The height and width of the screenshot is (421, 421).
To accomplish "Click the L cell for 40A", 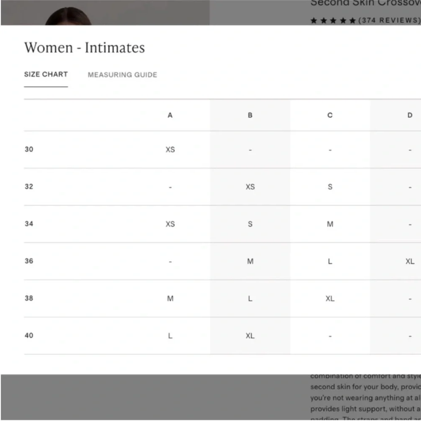I will pyautogui.click(x=170, y=336).
